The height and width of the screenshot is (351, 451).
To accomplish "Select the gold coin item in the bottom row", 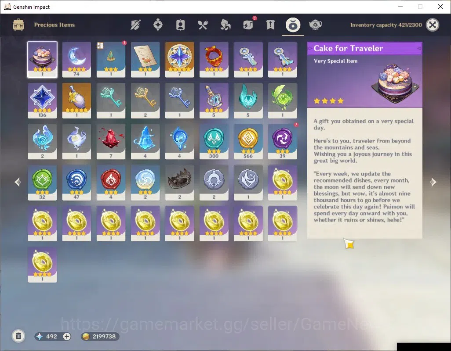I will pyautogui.click(x=42, y=265).
